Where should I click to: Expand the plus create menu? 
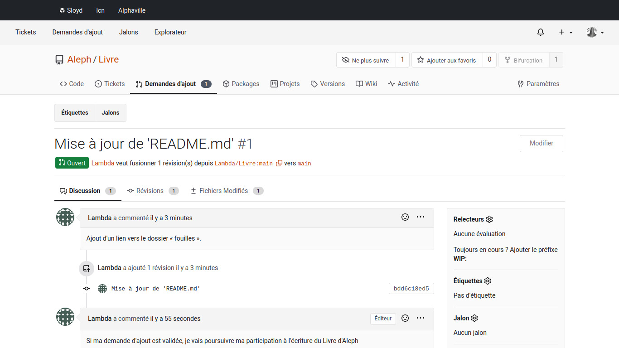[x=566, y=32]
